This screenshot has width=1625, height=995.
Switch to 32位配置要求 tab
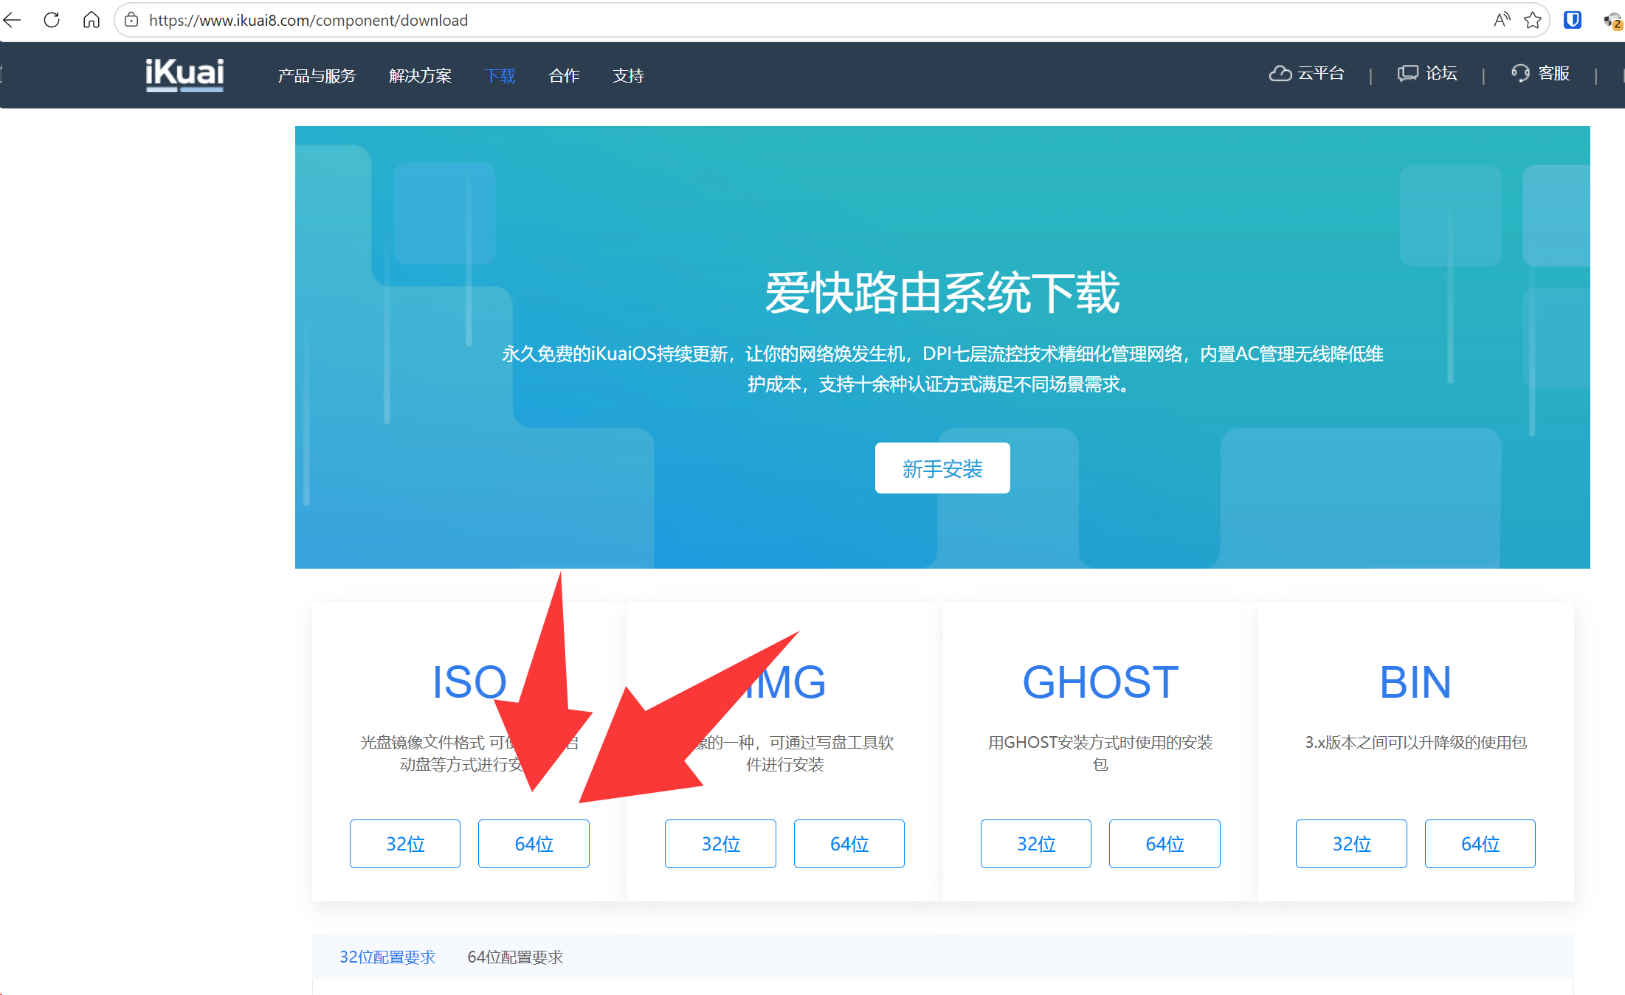pos(387,957)
